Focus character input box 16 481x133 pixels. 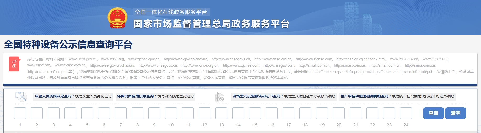[x=272, y=113]
